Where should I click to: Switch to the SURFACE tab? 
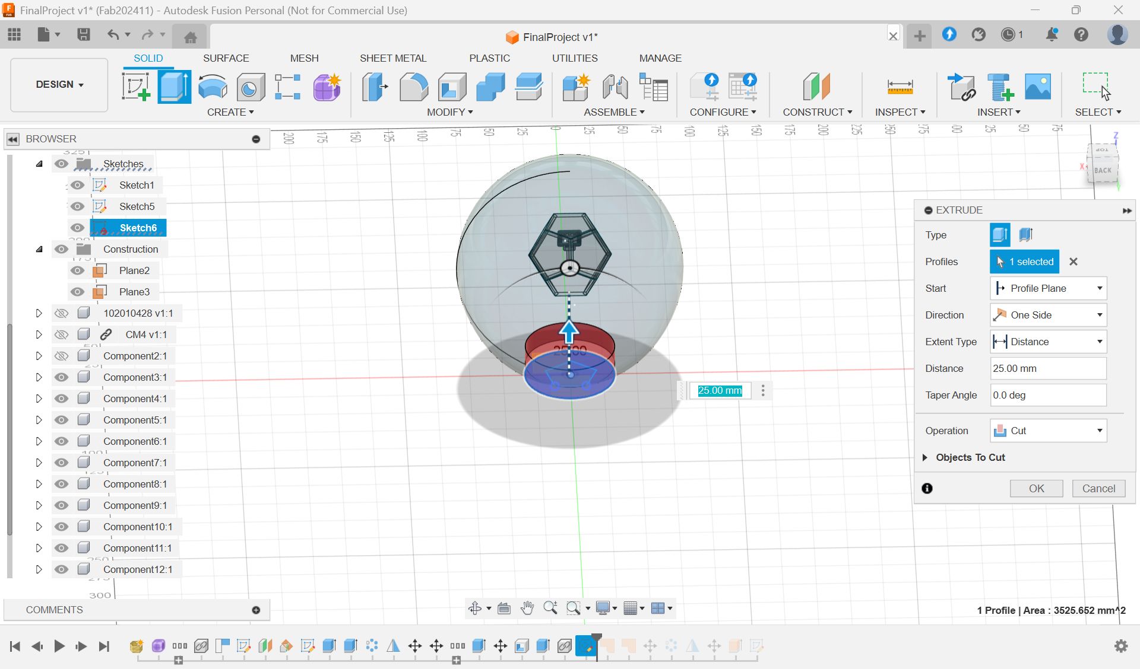tap(226, 58)
